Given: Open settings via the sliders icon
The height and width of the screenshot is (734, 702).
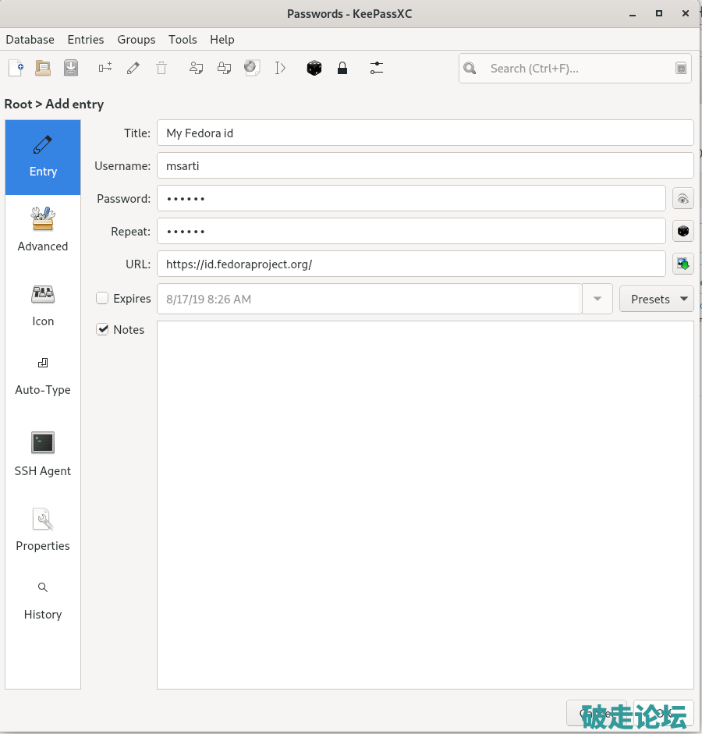Looking at the screenshot, I should pos(377,69).
